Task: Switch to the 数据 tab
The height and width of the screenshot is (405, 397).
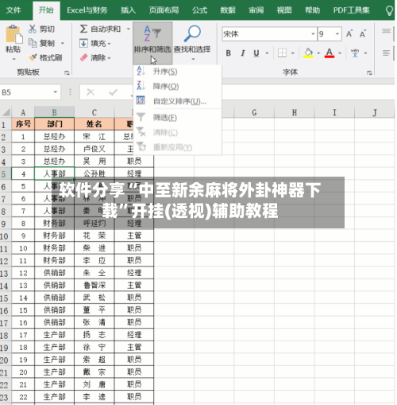Action: 228,10
